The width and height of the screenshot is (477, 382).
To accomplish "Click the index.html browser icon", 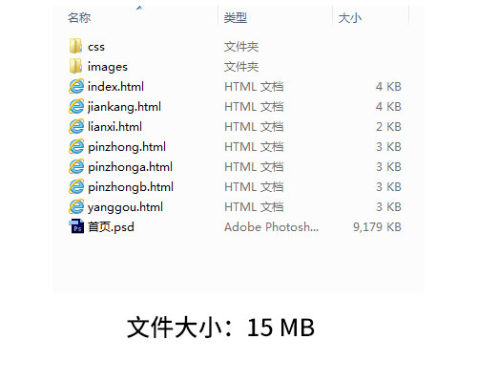I will (76, 86).
